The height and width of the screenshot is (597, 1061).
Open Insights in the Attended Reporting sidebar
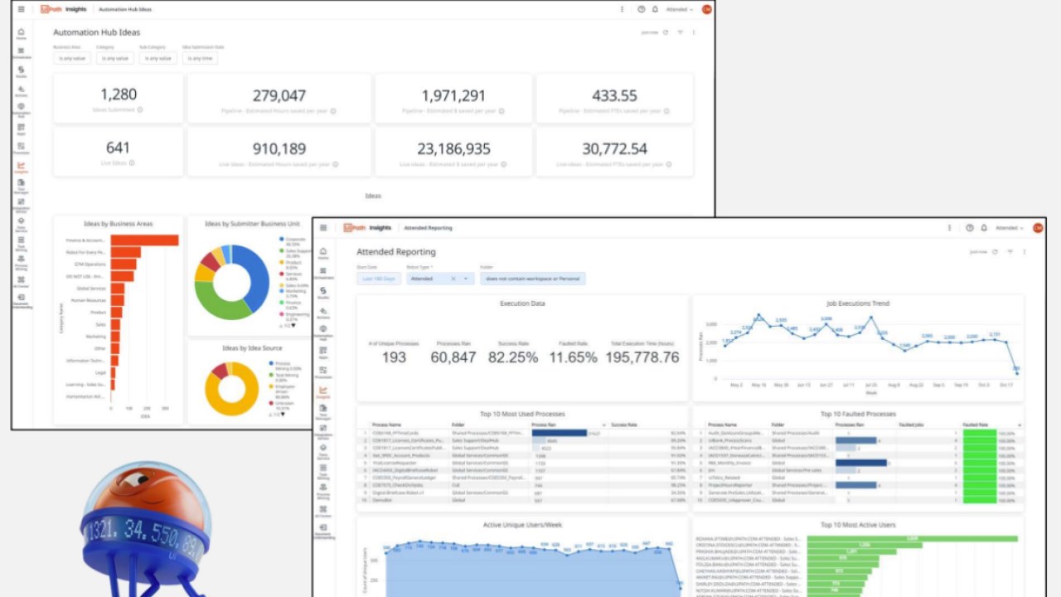[323, 391]
